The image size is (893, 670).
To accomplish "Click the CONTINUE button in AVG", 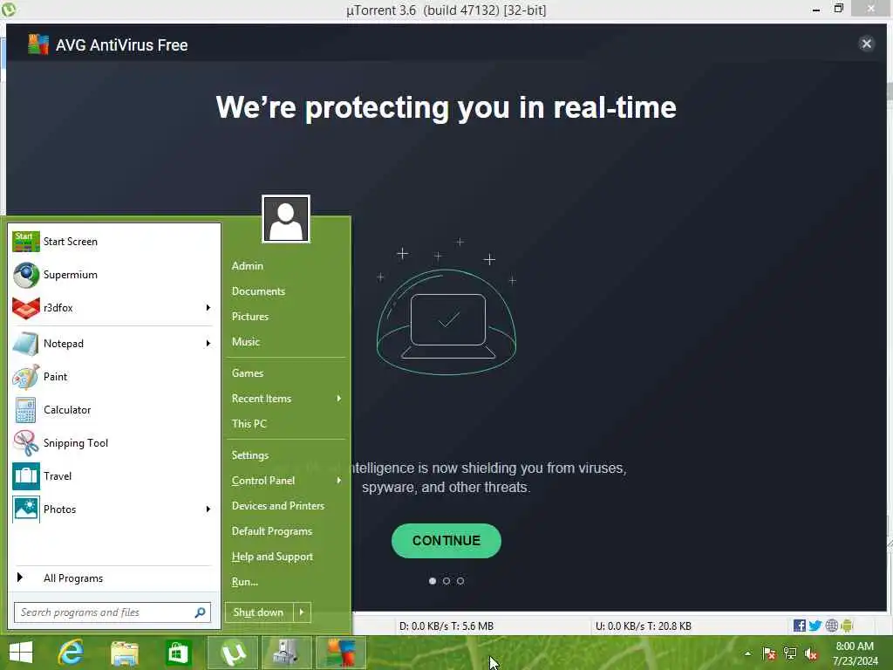I will [x=446, y=541].
